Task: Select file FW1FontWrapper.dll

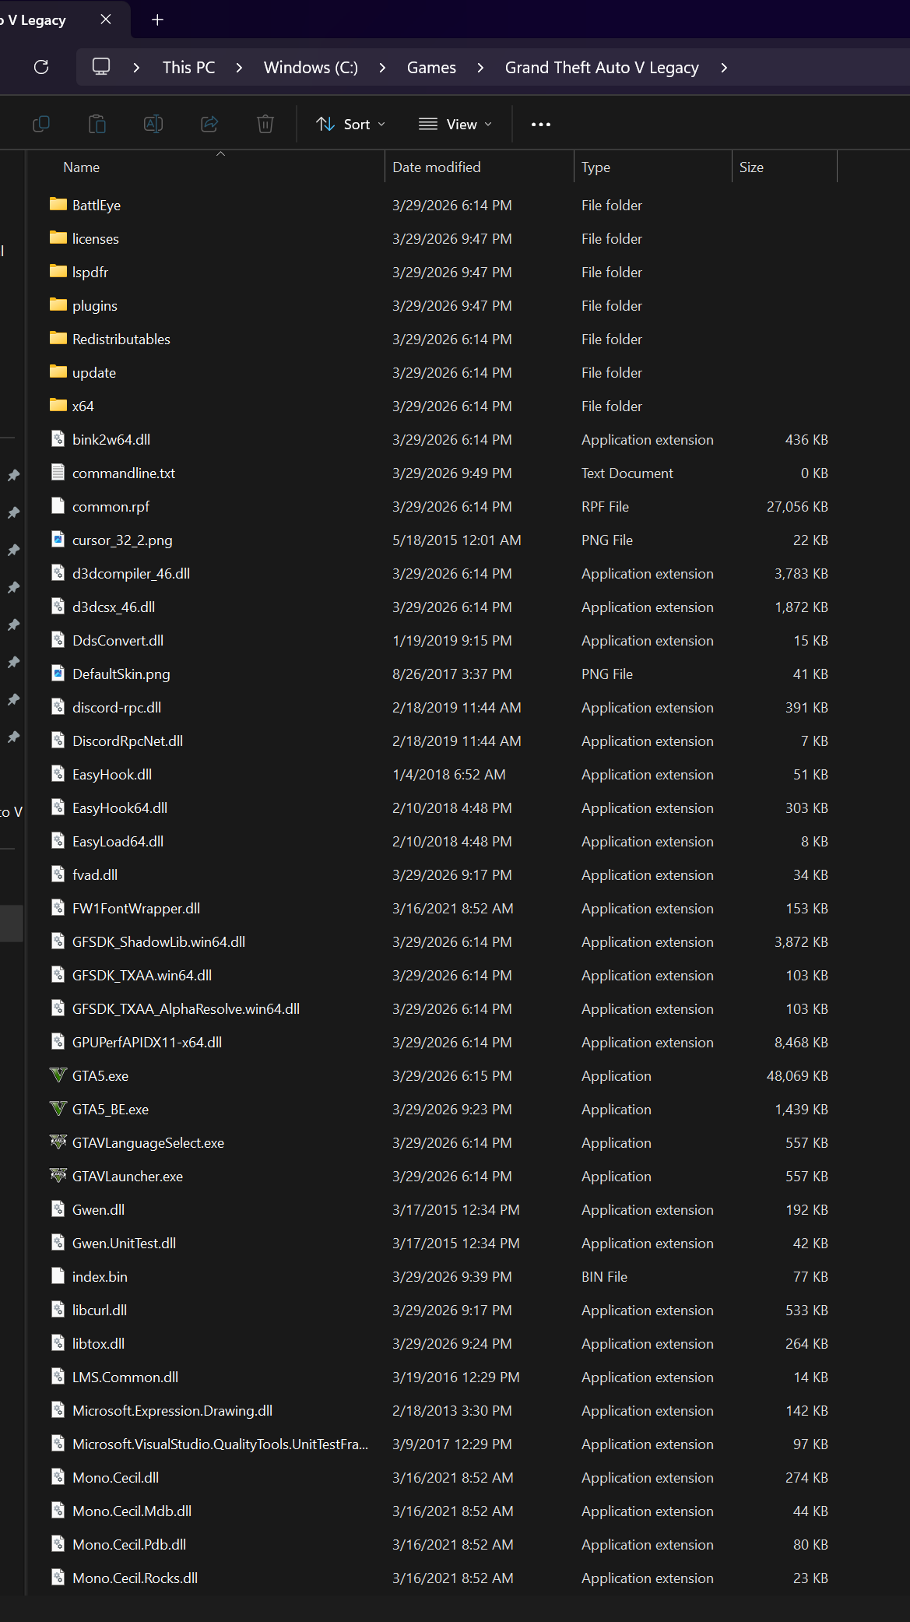Action: tap(136, 908)
